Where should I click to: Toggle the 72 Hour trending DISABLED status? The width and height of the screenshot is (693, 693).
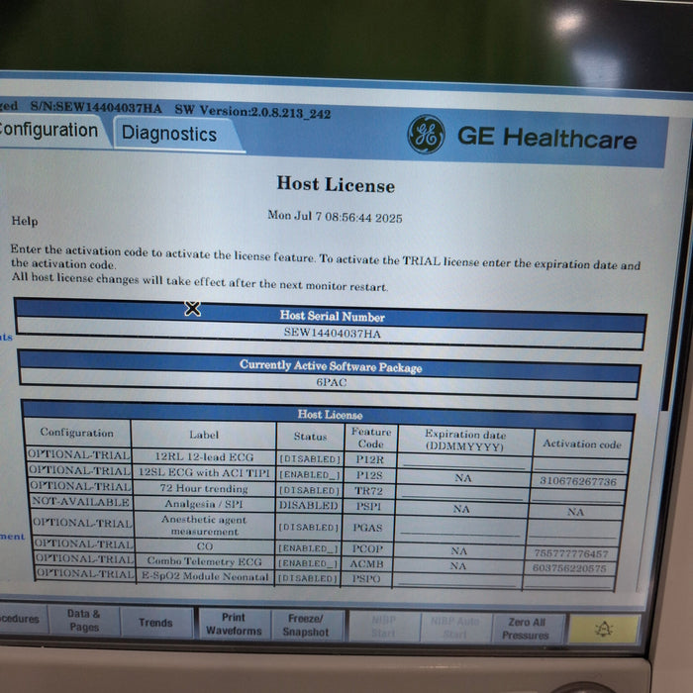coord(309,490)
